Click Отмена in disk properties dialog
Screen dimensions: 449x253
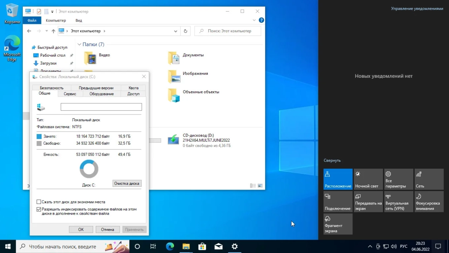click(x=108, y=230)
